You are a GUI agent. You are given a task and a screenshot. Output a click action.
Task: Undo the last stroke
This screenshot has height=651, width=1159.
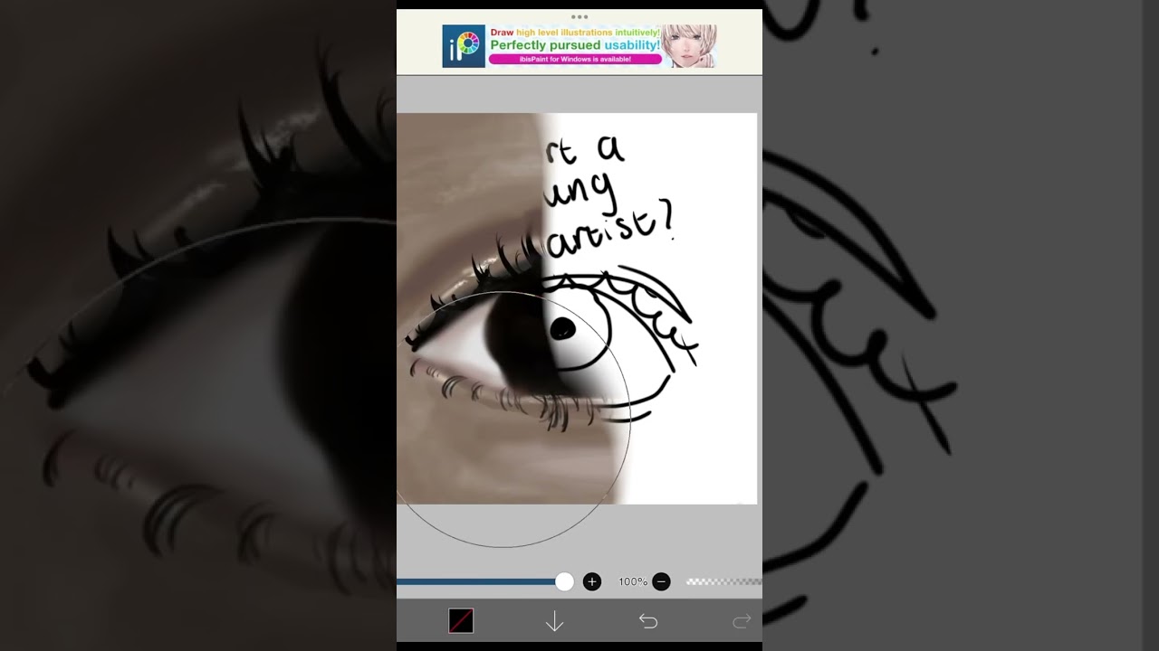pyautogui.click(x=648, y=621)
